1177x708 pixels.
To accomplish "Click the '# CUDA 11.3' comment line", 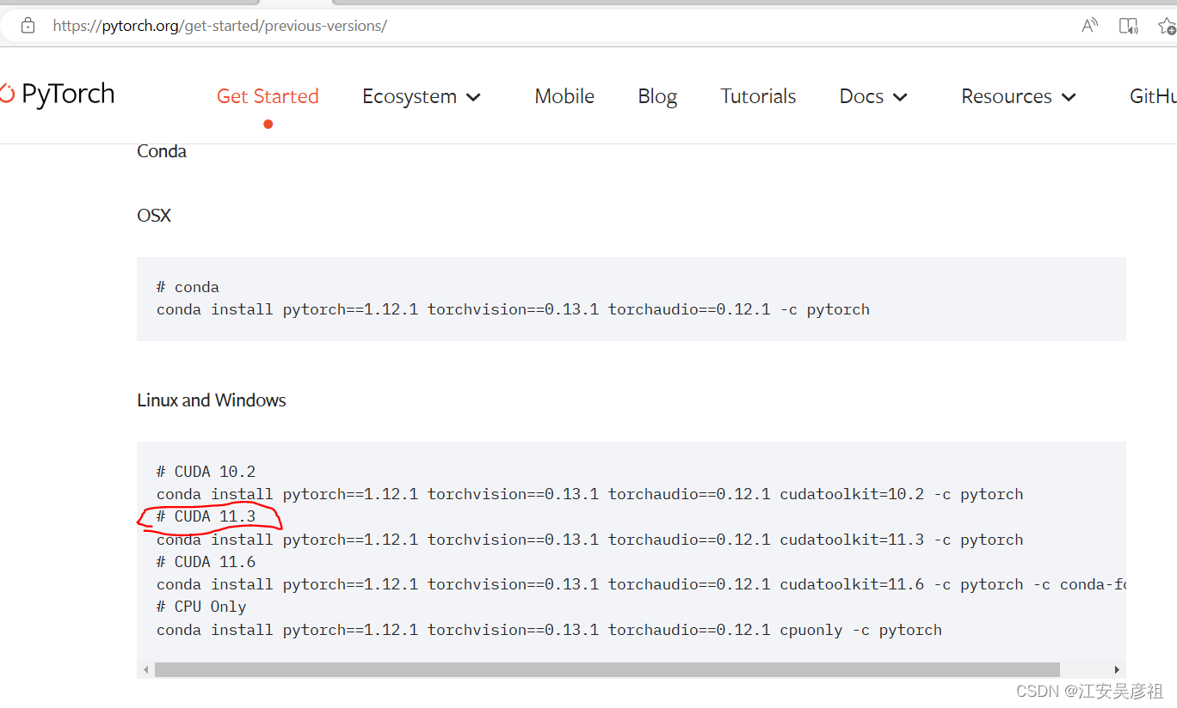I will click(206, 516).
